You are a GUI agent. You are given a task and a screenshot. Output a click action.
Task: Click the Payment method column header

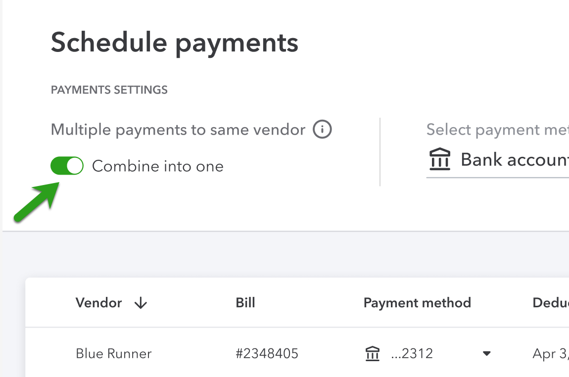click(x=417, y=303)
